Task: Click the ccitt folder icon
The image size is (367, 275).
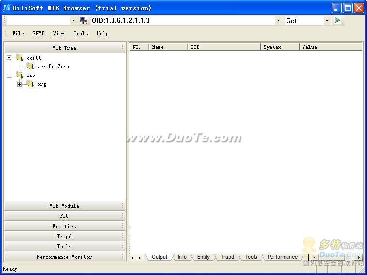Action: pos(20,58)
